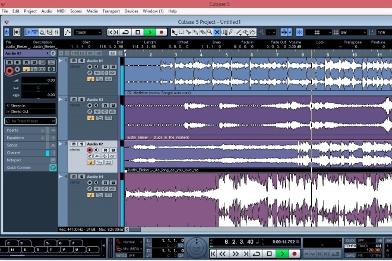Toggle the SYNC button on transport
Viewport: 392px width, 261px height.
[x=350, y=255]
